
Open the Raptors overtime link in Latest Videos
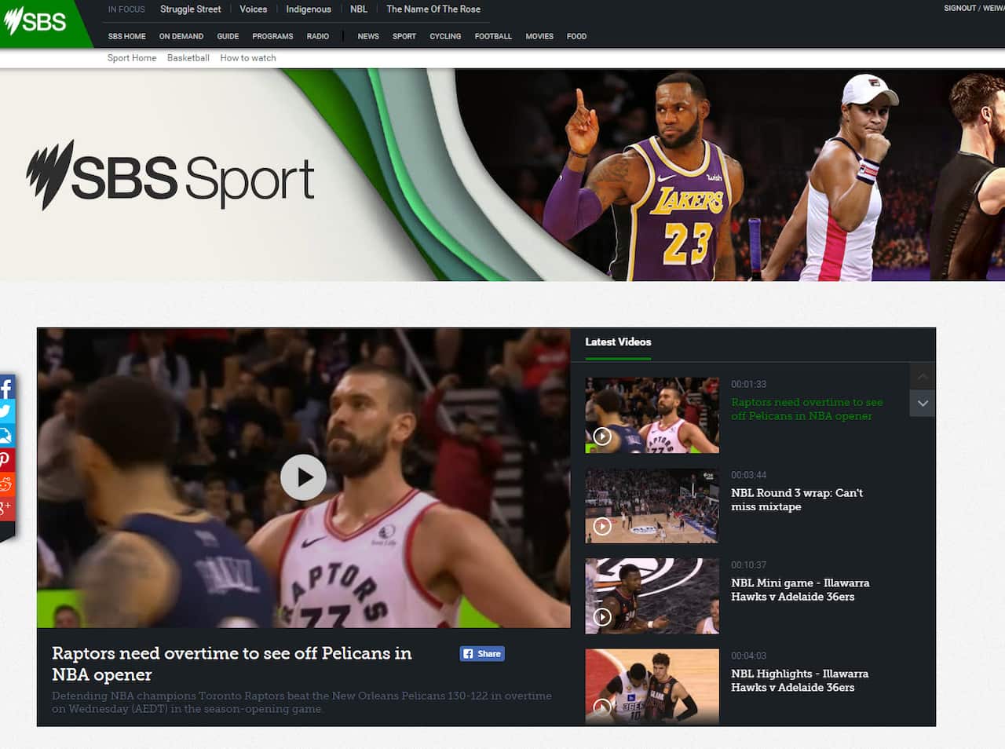pyautogui.click(x=806, y=408)
